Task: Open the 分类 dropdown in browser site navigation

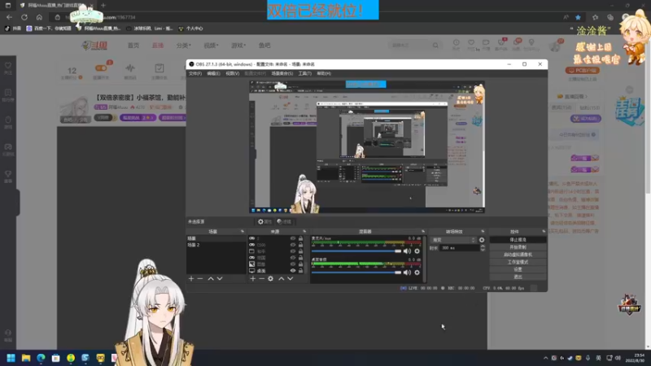Action: pyautogui.click(x=184, y=46)
